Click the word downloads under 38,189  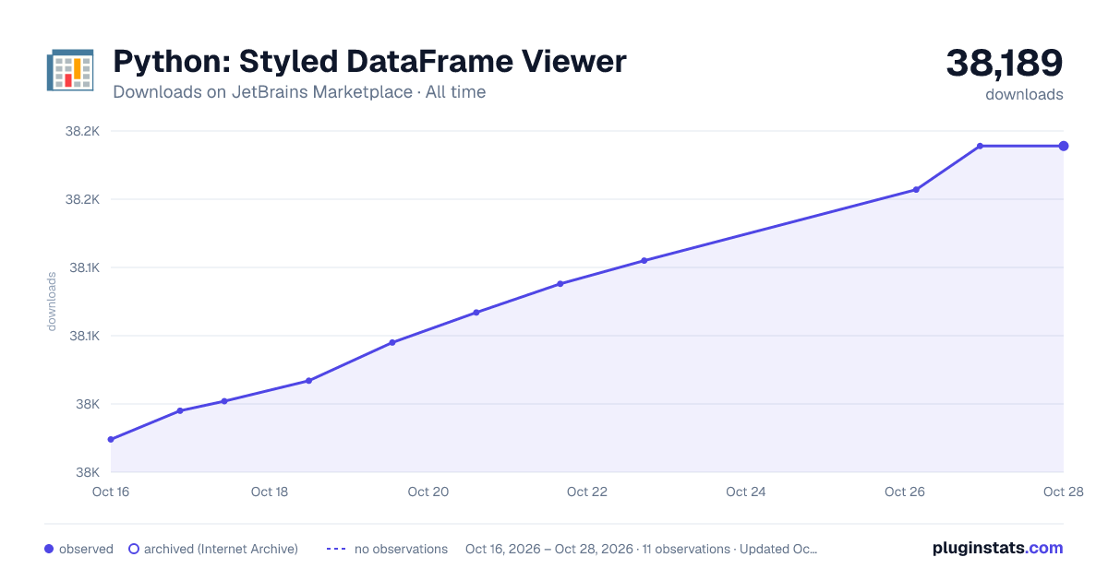[1024, 94]
